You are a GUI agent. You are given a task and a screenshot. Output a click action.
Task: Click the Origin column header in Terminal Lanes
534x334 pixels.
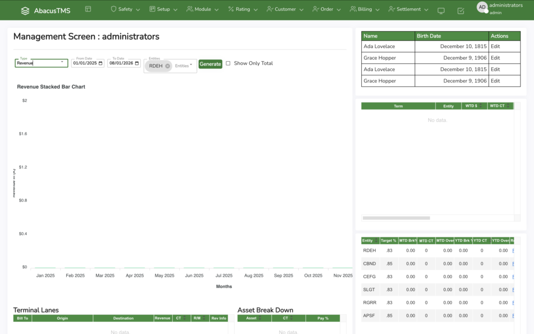[x=62, y=318]
